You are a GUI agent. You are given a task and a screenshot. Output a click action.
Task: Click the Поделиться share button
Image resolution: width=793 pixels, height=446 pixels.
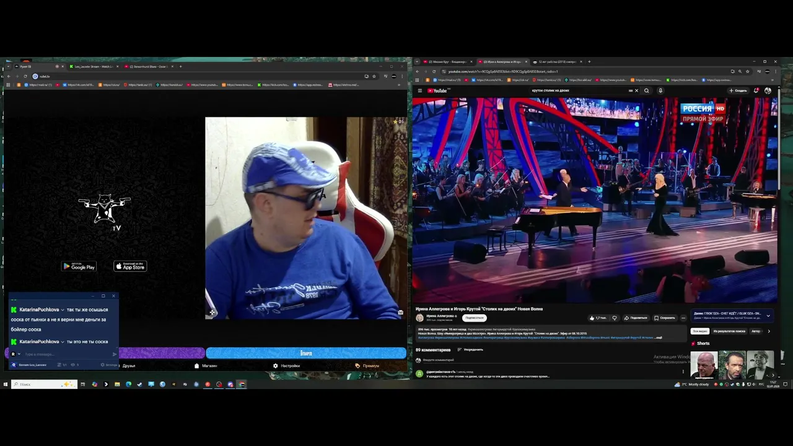click(x=635, y=318)
